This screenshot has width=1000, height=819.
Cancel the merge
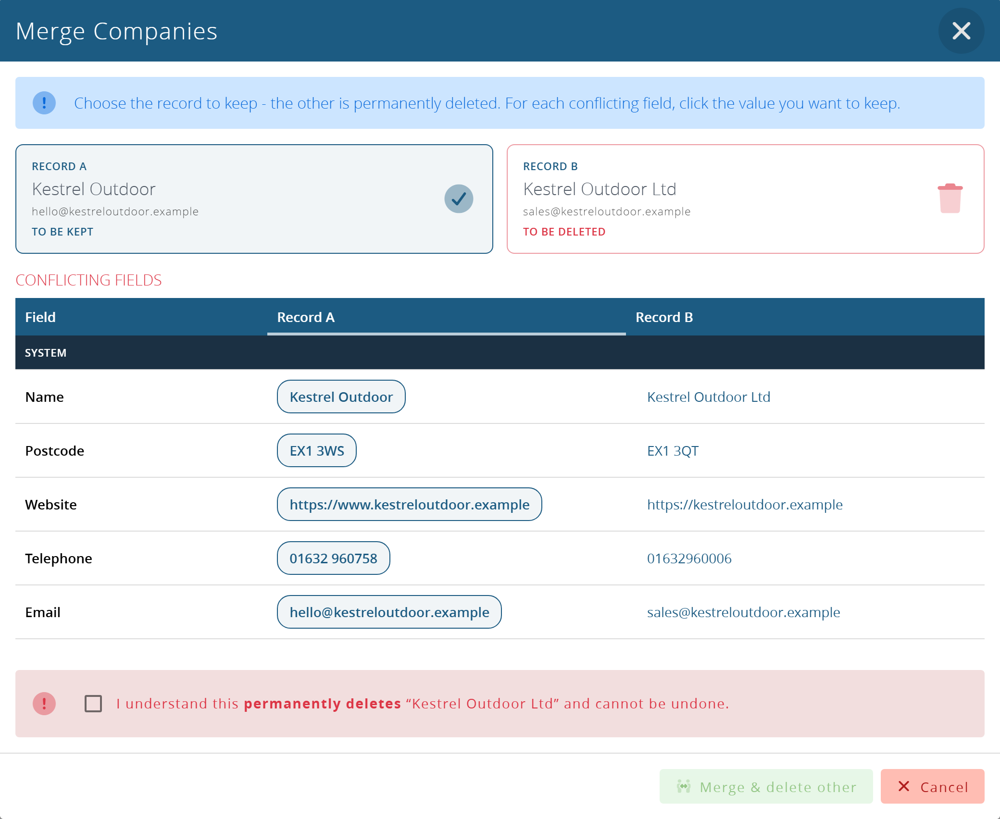tap(933, 787)
